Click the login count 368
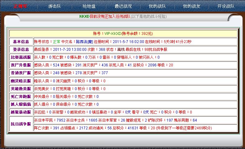The height and width of the screenshot is (149, 245). point(102,50)
